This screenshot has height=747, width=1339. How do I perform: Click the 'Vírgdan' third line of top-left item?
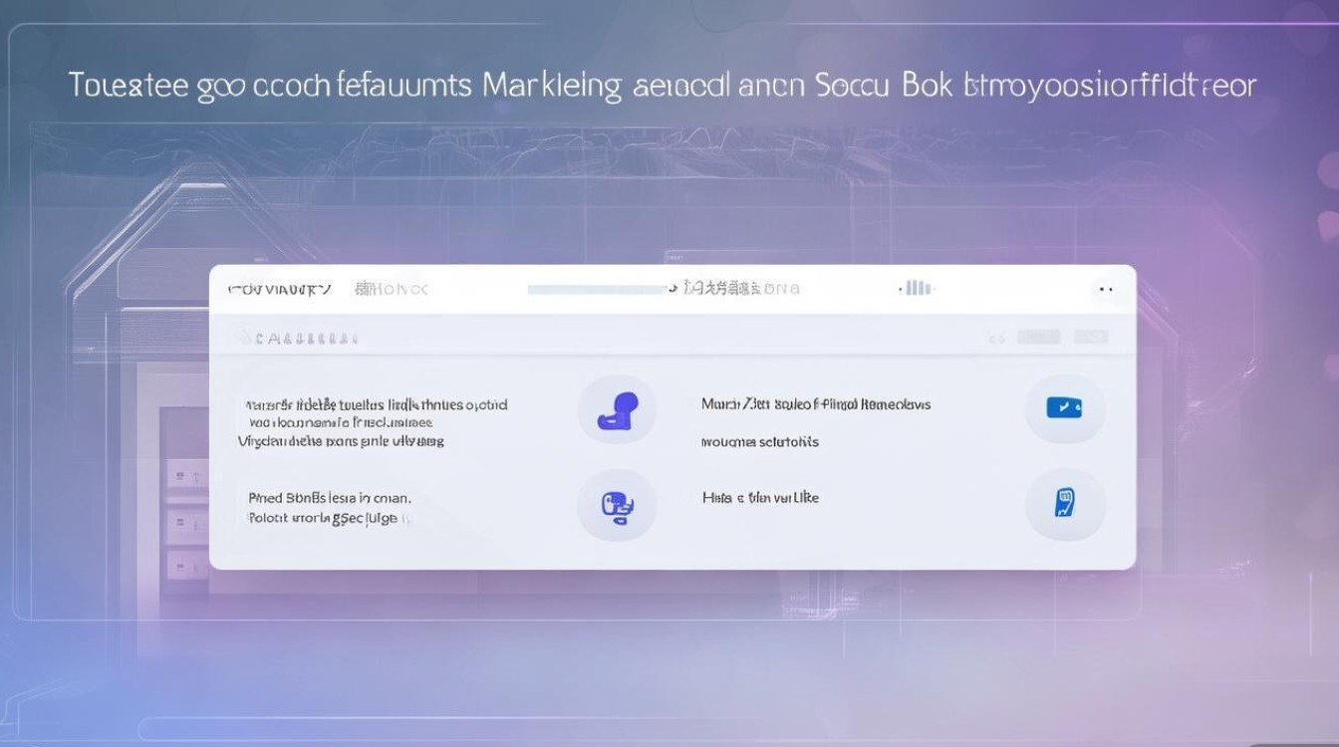tap(341, 440)
